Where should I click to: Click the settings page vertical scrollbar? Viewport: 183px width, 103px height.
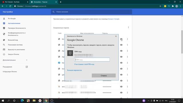(182, 42)
